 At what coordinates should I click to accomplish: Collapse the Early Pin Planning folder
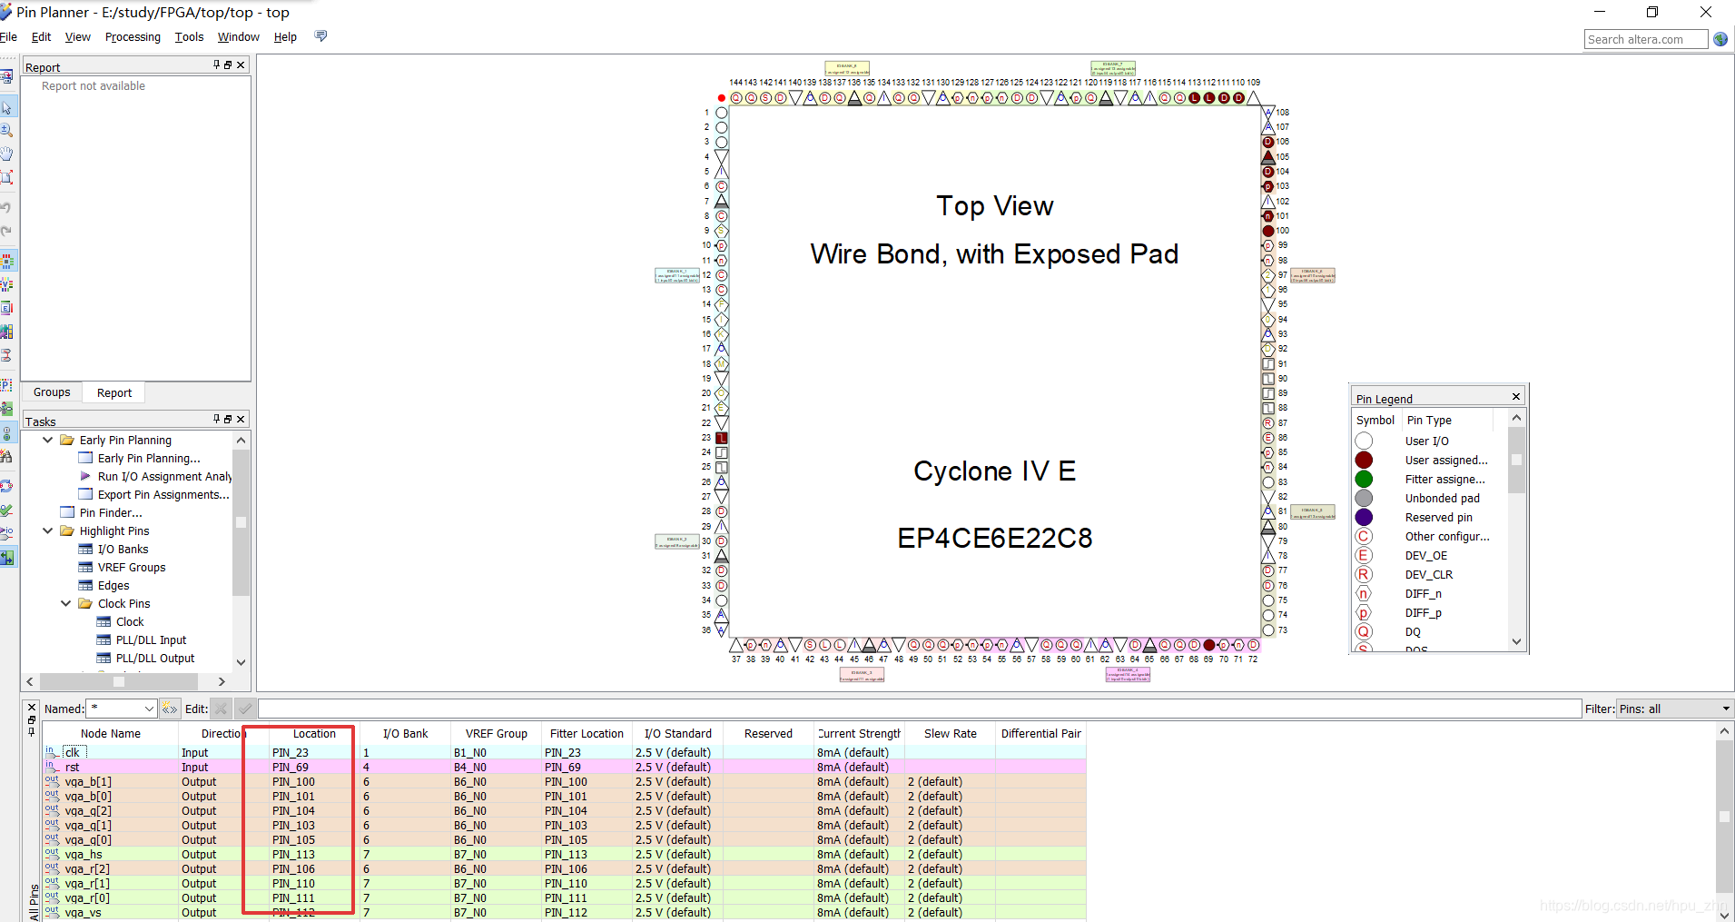(48, 440)
